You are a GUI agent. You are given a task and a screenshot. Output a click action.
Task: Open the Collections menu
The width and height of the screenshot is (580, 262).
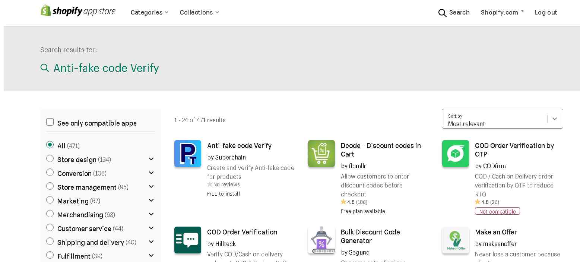point(199,12)
